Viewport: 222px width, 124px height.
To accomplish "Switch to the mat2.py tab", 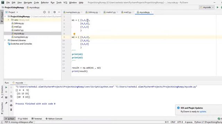I will coord(127,12).
